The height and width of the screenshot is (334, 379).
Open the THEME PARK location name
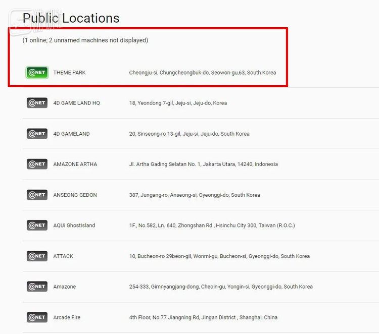(69, 73)
